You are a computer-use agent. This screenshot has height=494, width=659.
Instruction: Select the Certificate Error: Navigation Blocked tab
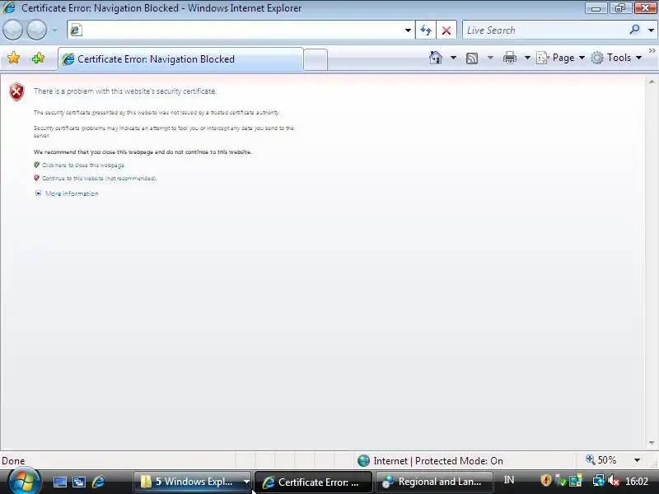click(x=180, y=59)
